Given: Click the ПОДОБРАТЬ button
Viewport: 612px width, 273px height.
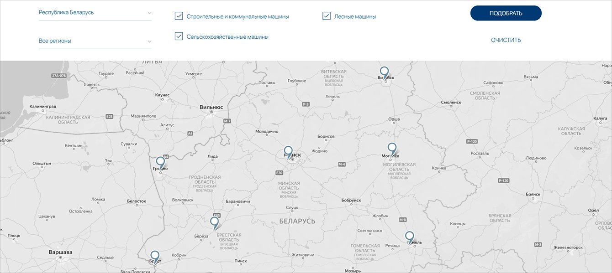Looking at the screenshot, I should pos(506,13).
